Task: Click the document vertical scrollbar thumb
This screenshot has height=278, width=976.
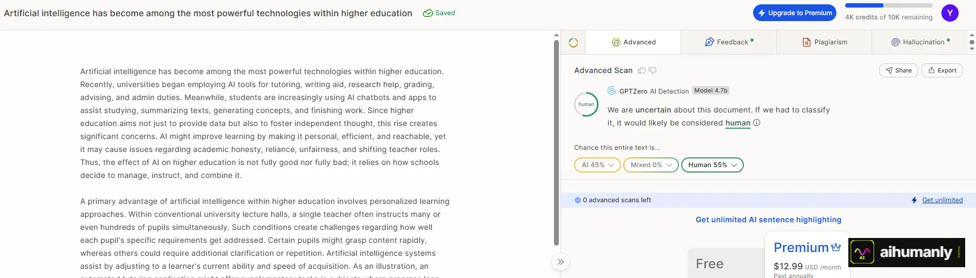Action: pos(556,142)
